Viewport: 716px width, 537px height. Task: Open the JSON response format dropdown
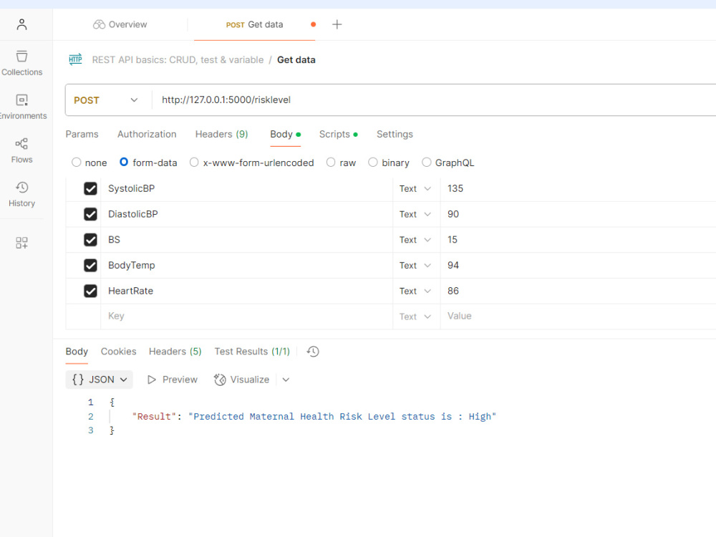pos(99,379)
